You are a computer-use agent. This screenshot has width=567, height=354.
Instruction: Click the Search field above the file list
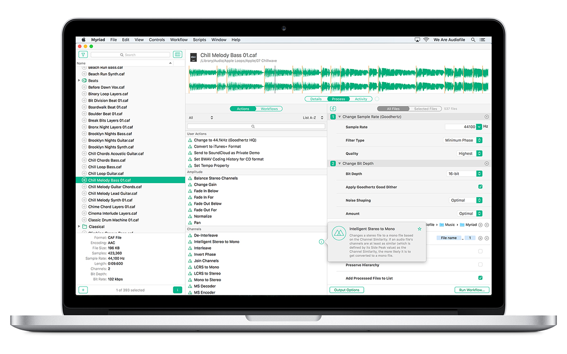click(x=130, y=54)
